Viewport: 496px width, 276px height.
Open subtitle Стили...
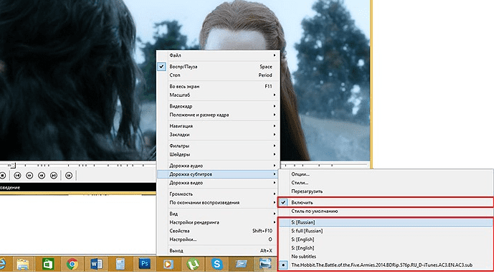tap(386, 183)
